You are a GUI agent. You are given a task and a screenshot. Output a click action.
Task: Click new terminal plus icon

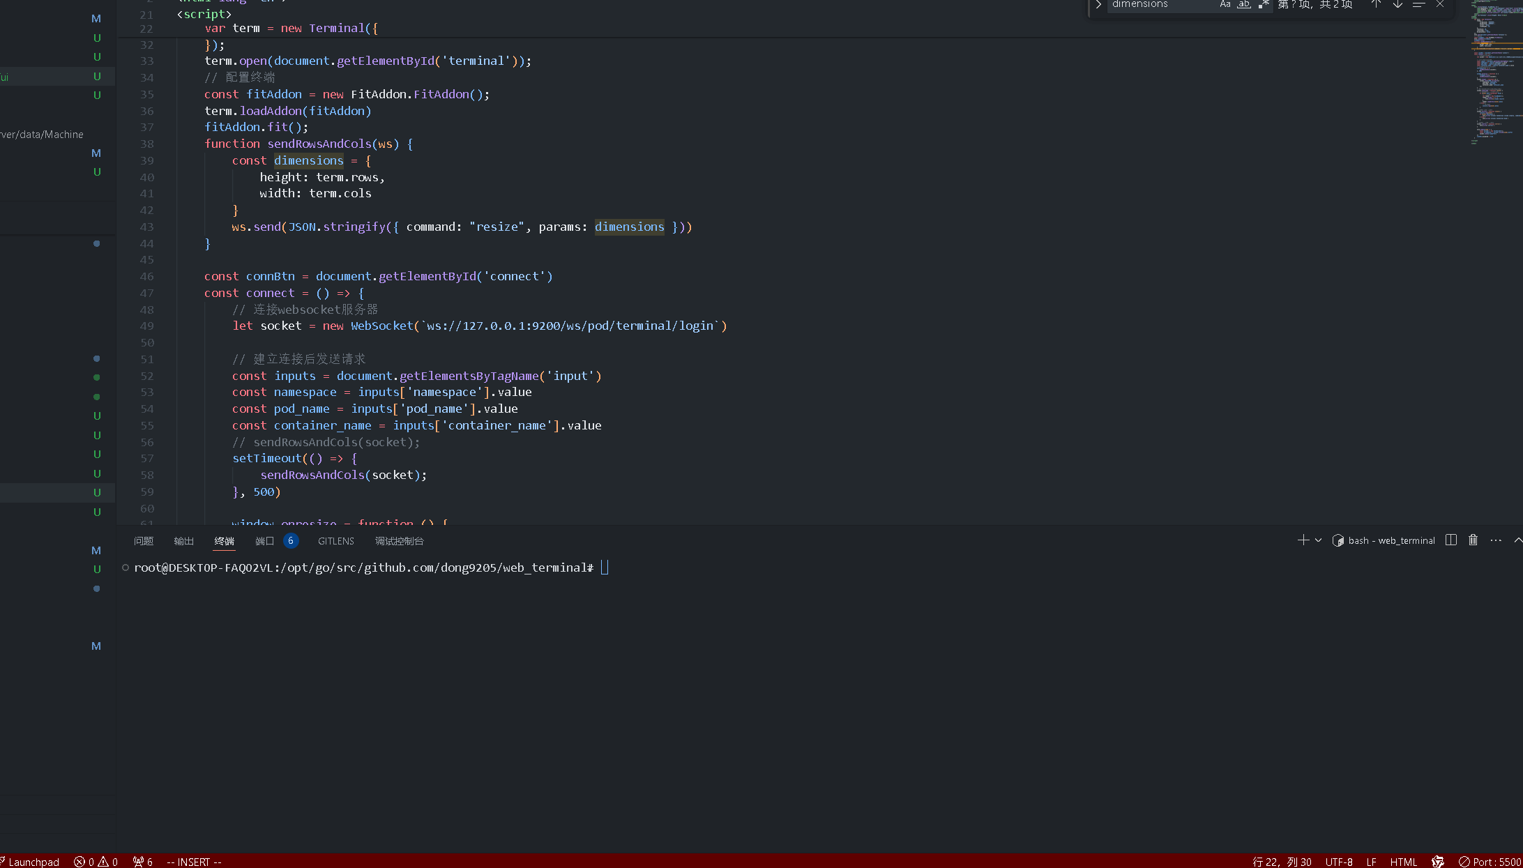[x=1303, y=540]
